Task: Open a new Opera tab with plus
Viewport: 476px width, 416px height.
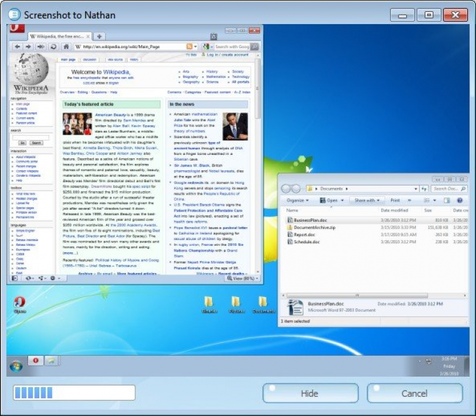Action: coord(99,36)
